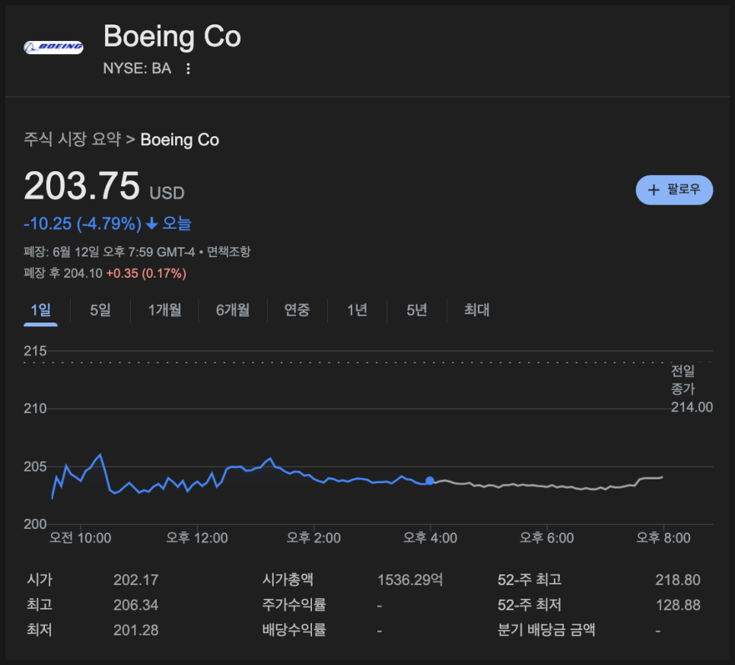Image resolution: width=735 pixels, height=665 pixels.
Task: Select the 연중 year-to-date tab
Action: tap(297, 310)
